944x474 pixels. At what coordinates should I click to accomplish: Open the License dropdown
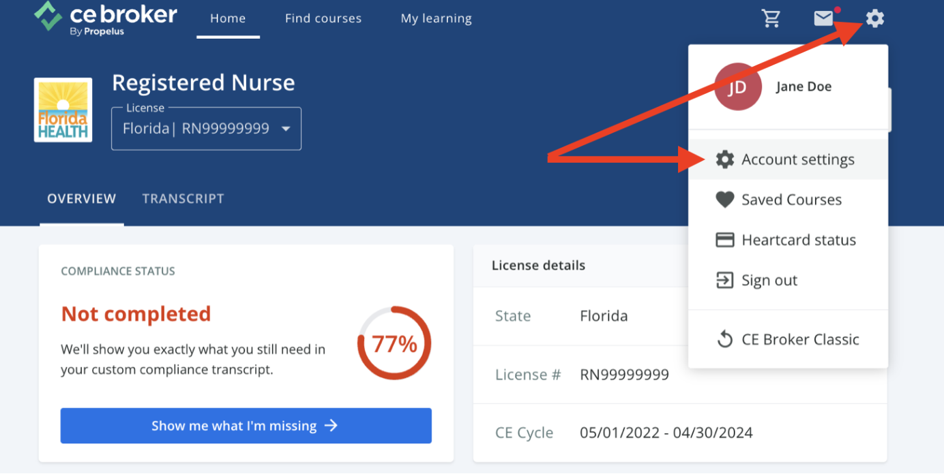coord(206,129)
